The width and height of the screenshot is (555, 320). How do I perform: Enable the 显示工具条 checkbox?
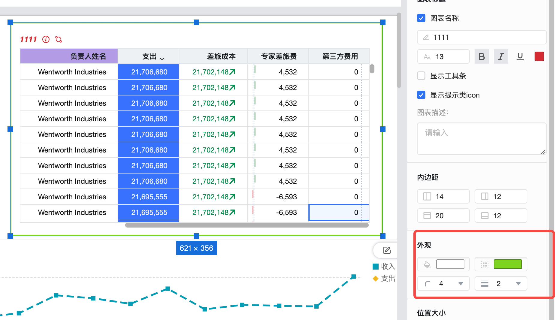(x=421, y=76)
